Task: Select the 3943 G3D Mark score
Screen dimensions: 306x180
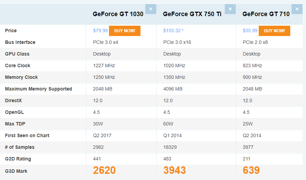Action: point(175,170)
